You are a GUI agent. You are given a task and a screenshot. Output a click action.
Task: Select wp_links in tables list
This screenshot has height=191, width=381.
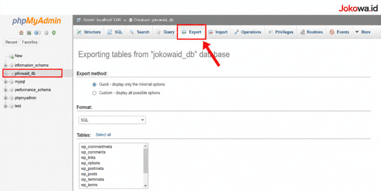(88, 158)
